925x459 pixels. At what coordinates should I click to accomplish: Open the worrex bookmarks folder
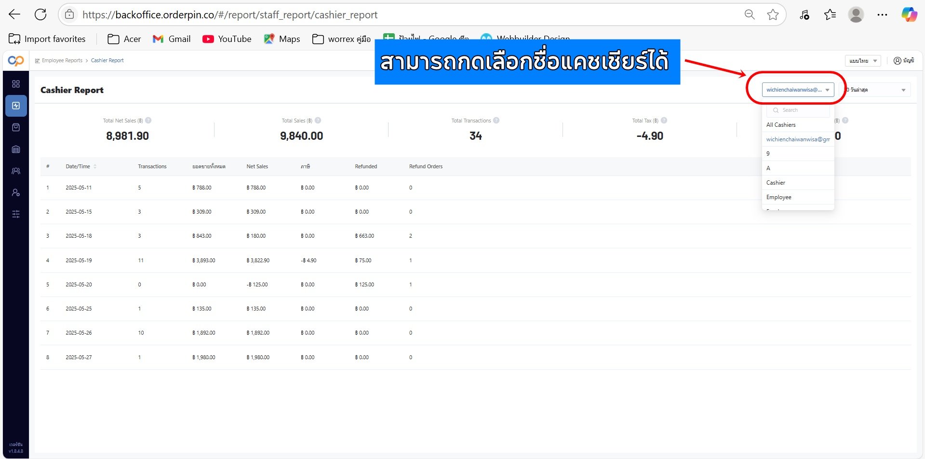[341, 39]
